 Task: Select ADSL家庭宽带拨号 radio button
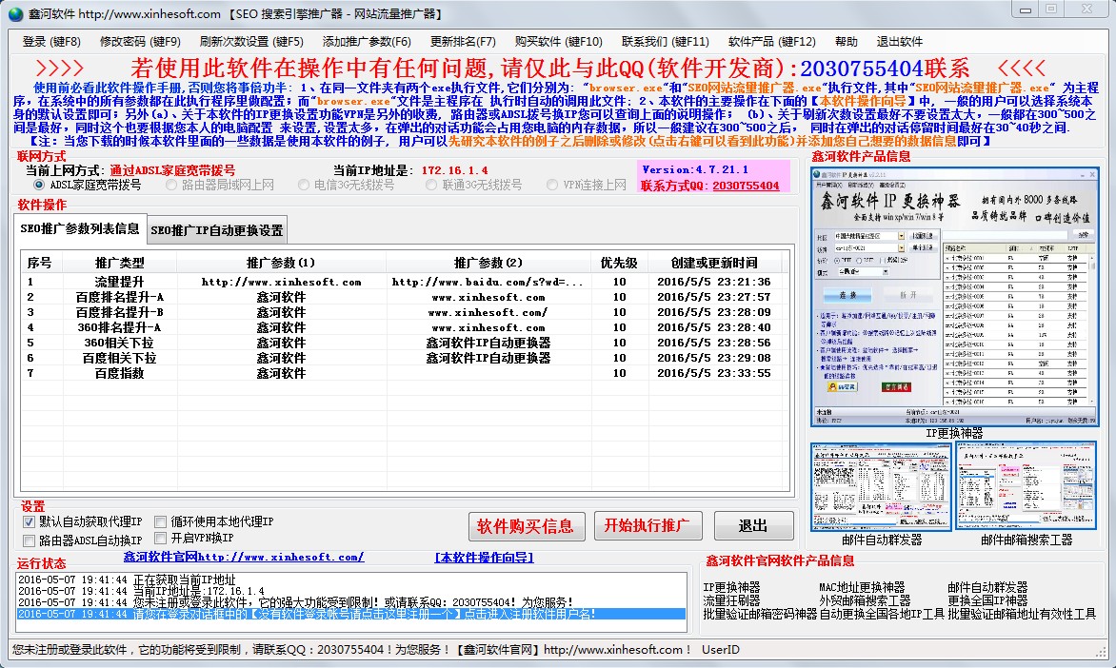(x=39, y=186)
